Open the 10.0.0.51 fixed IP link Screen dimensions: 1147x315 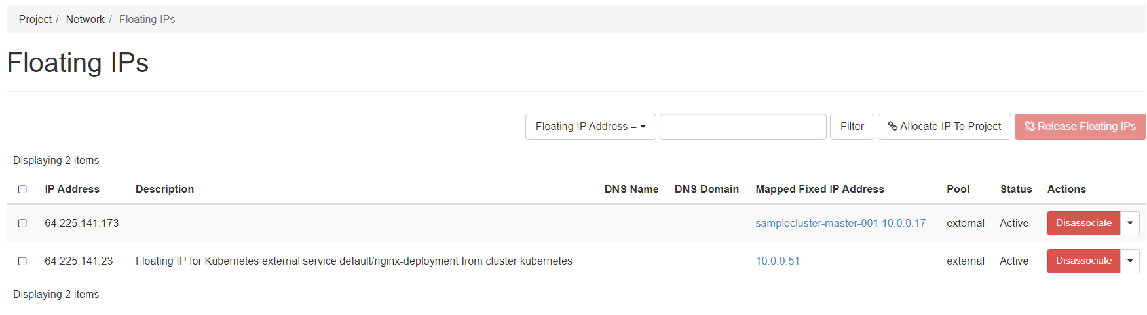778,261
